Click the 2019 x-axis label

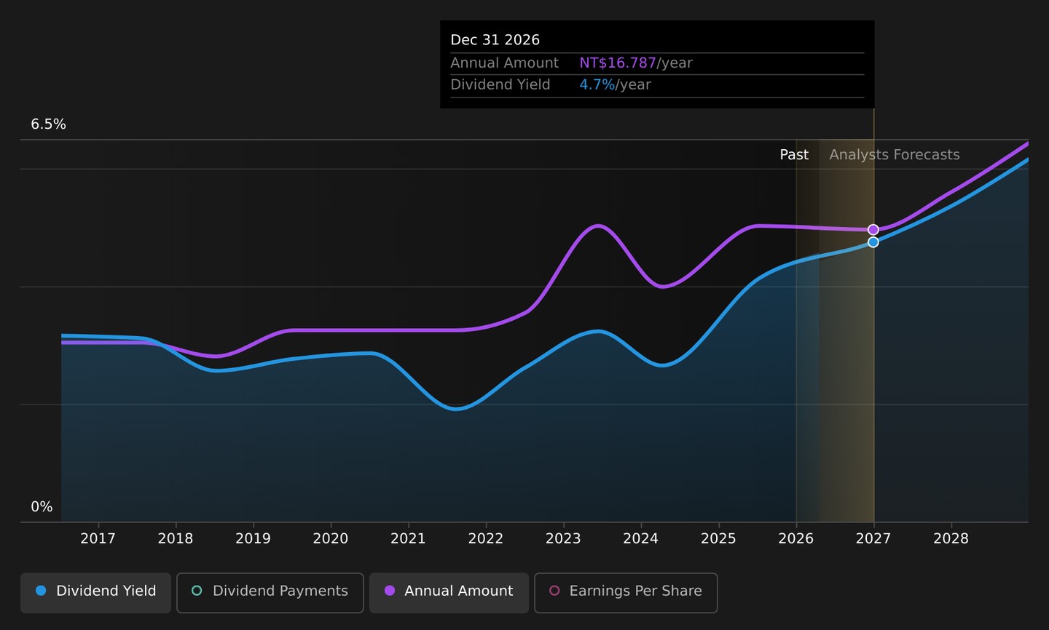point(253,539)
